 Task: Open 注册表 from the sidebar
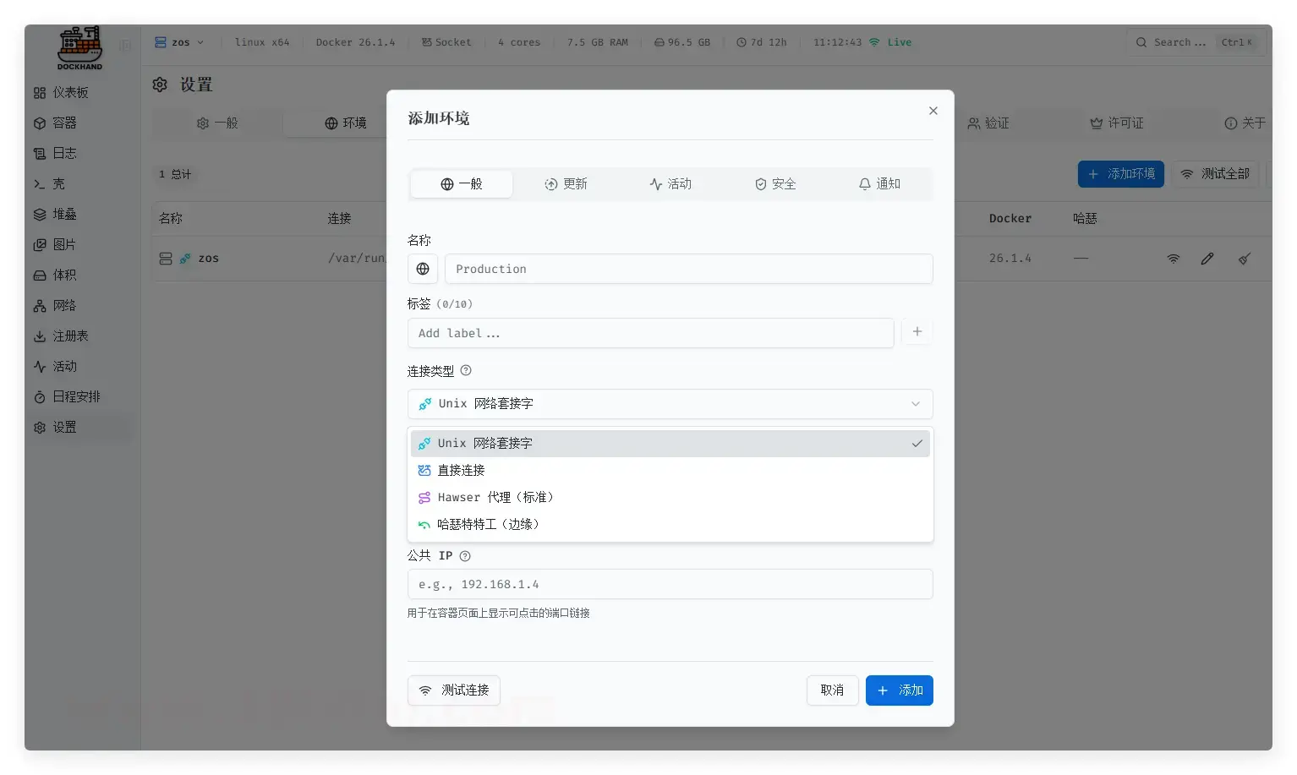(64, 336)
